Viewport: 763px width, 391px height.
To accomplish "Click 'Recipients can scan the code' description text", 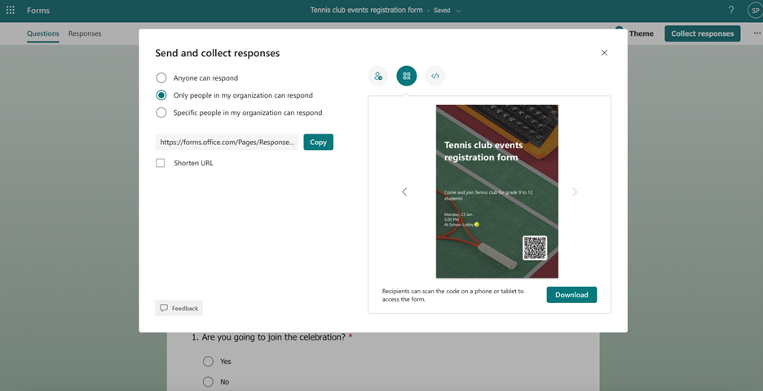I will (x=452, y=295).
